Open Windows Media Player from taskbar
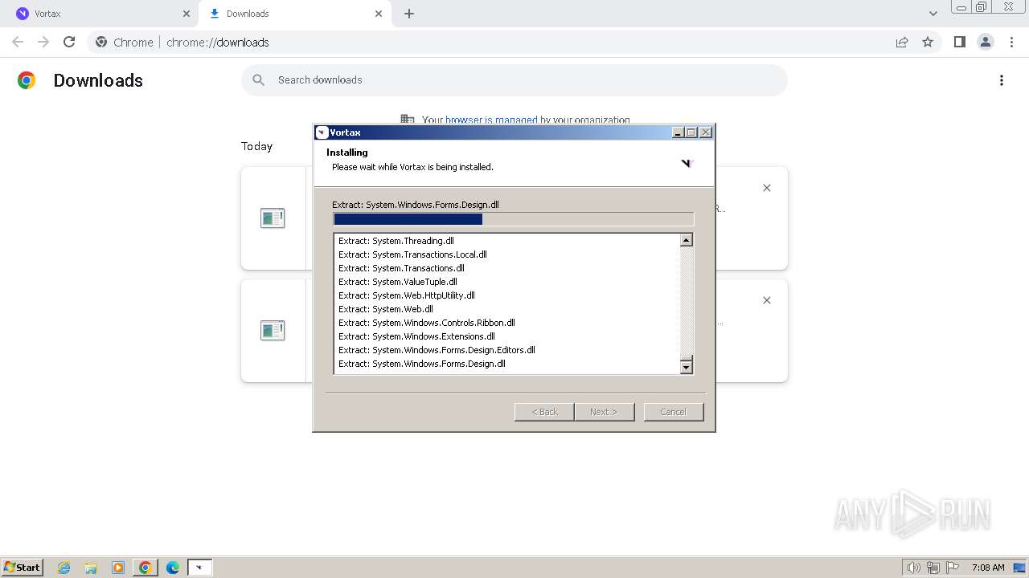Image resolution: width=1029 pixels, height=578 pixels. 118,568
